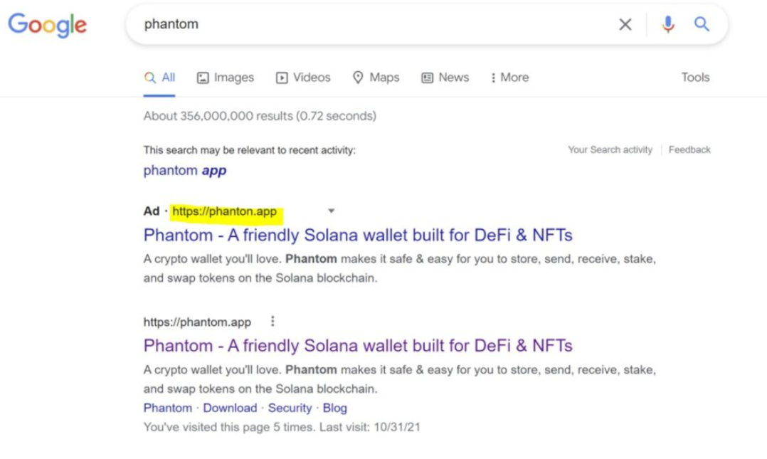This screenshot has height=459, width=767.
Task: Click 'This search may be relevant to recent activity' text
Action: [x=250, y=150]
